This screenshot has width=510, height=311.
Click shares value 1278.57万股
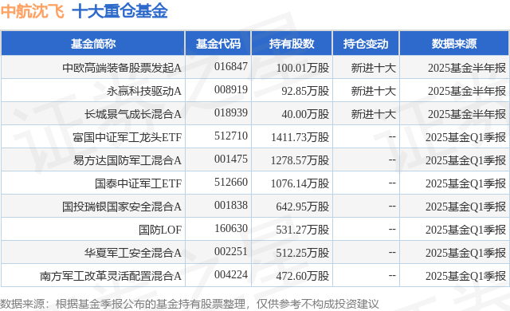click(300, 160)
